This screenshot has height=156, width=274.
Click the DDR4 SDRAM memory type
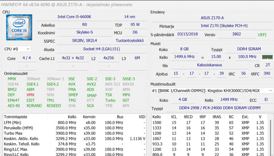(249, 49)
